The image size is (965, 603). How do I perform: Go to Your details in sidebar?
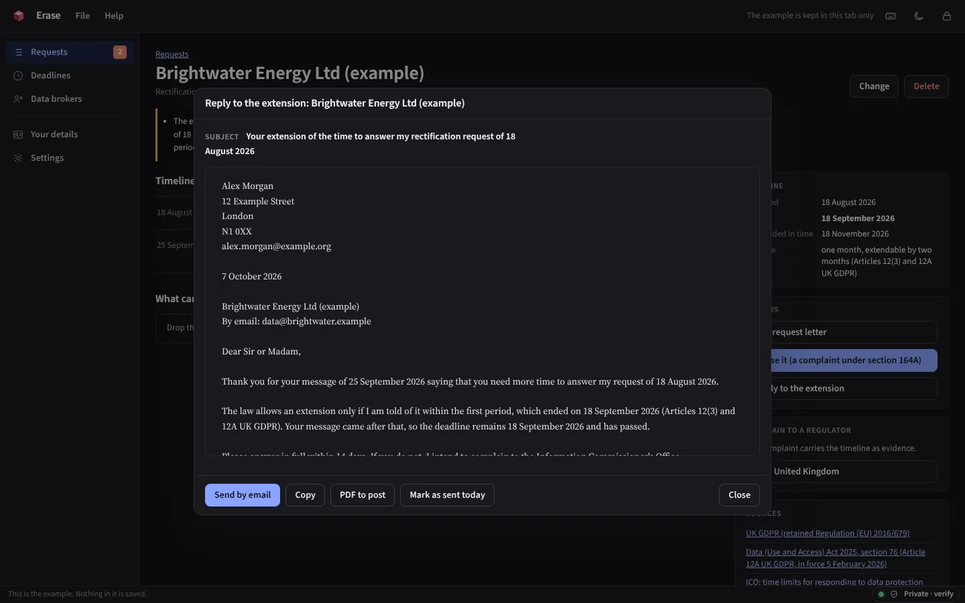click(x=70, y=135)
